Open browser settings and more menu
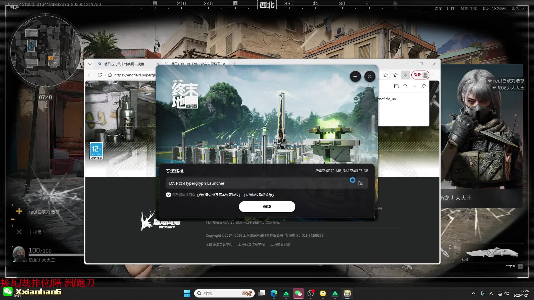 (435, 75)
